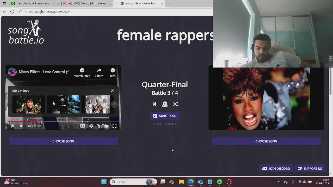This screenshot has width=333, height=187.
Task: Show hidden system tray icons
Action: pyautogui.click(x=279, y=182)
